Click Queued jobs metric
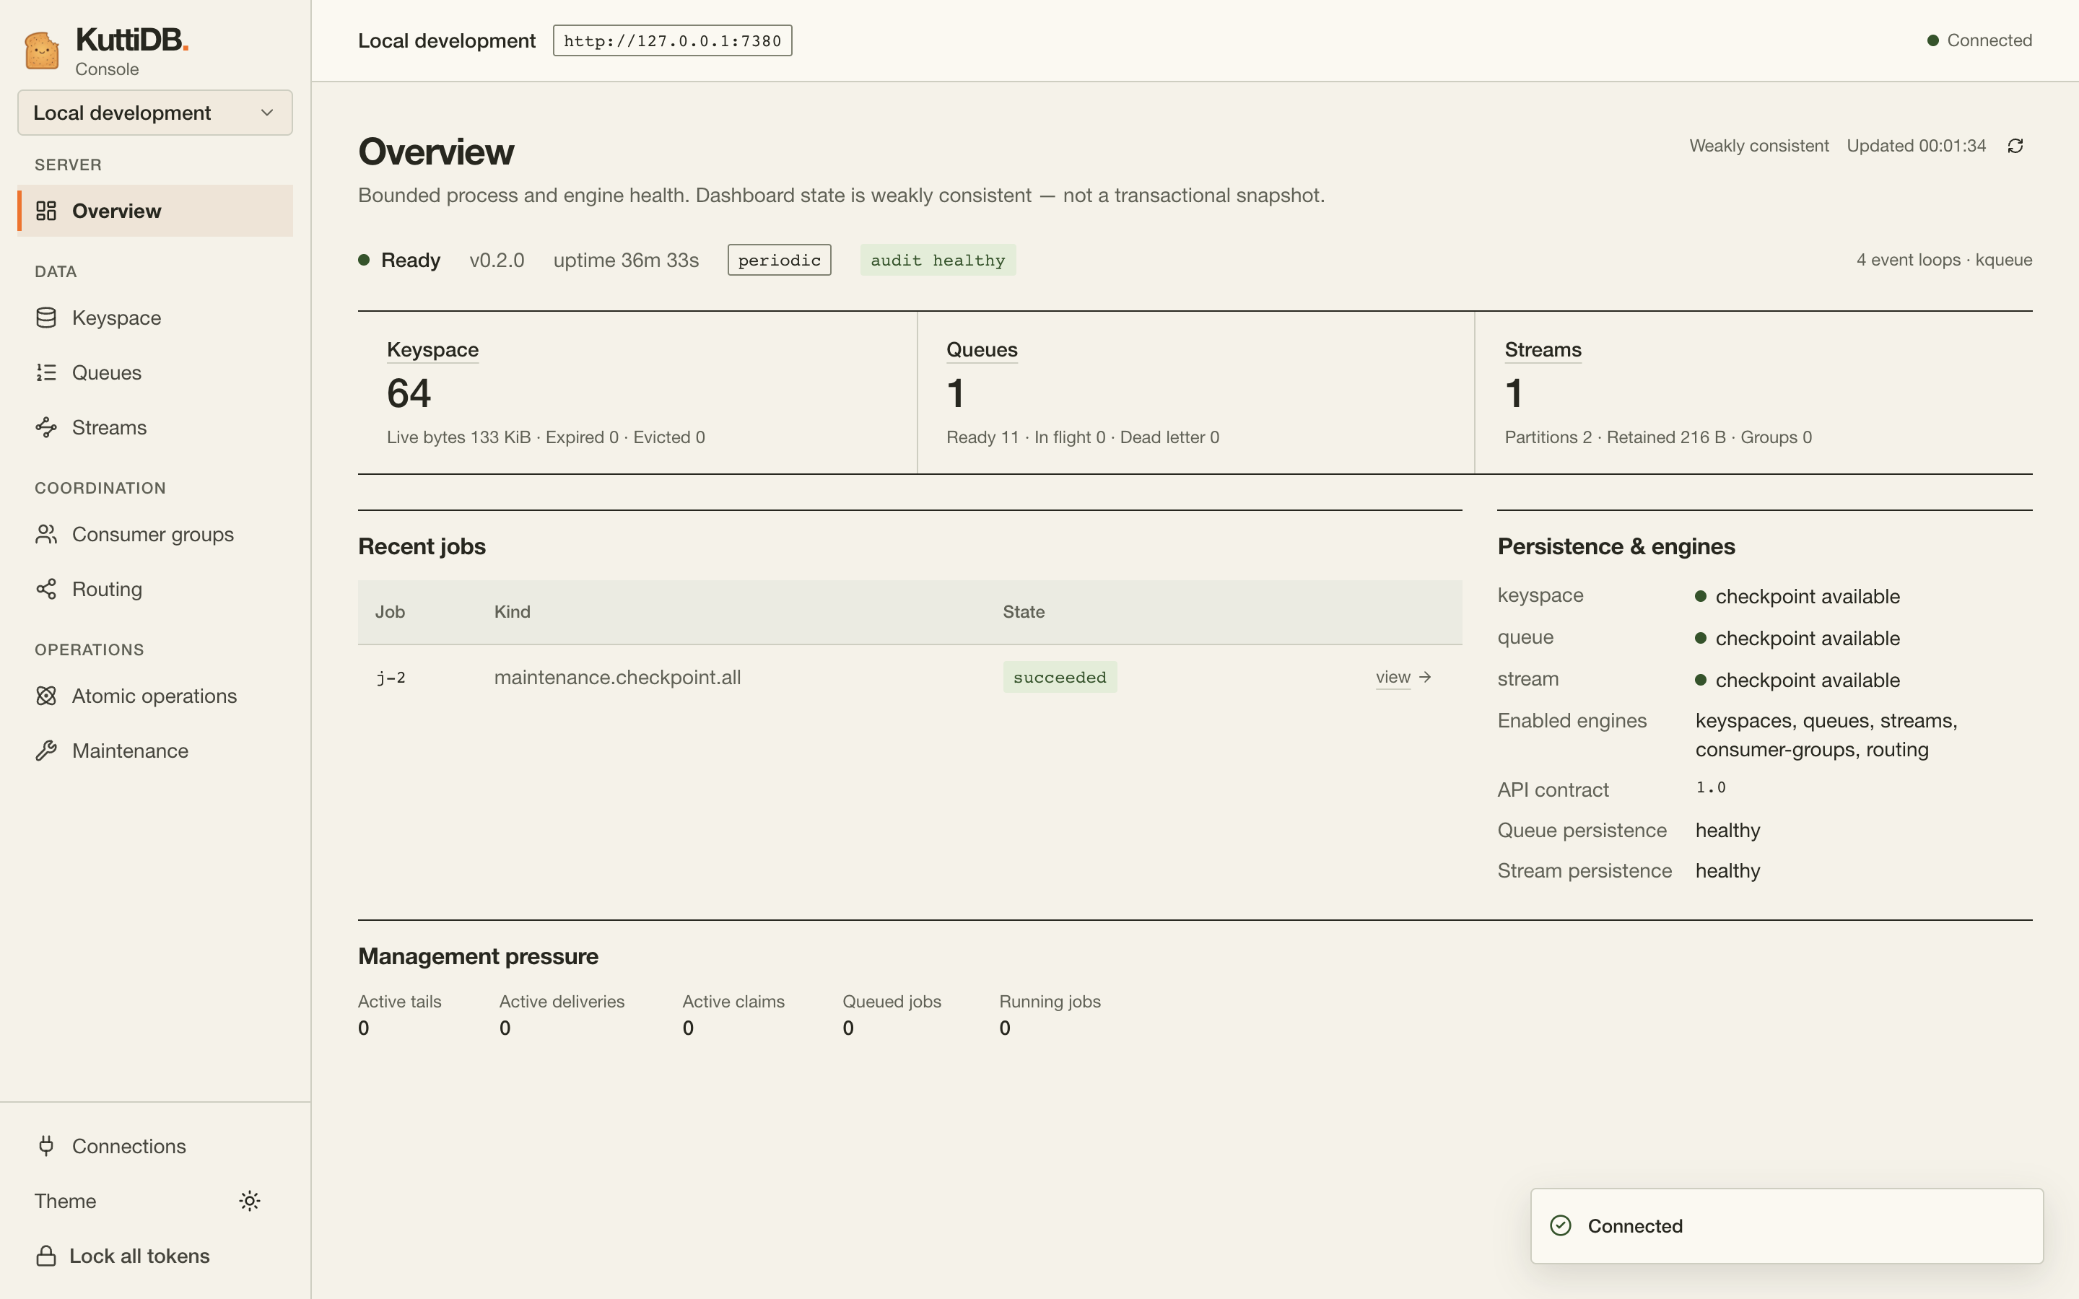The image size is (2079, 1299). tap(892, 1015)
